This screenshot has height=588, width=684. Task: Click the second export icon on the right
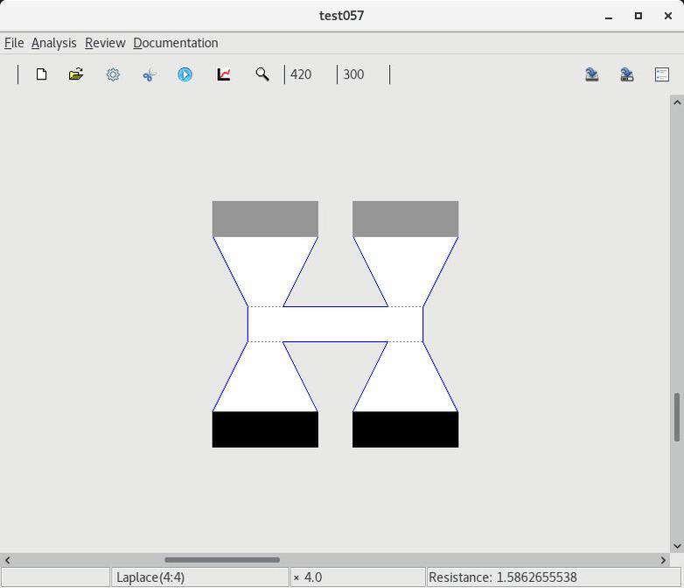click(x=627, y=74)
